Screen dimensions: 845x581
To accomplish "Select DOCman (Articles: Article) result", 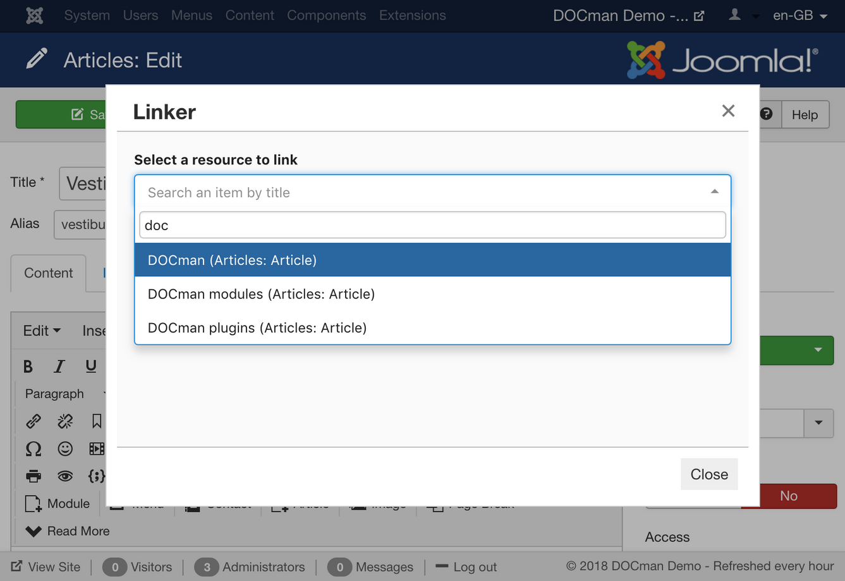I will [432, 260].
